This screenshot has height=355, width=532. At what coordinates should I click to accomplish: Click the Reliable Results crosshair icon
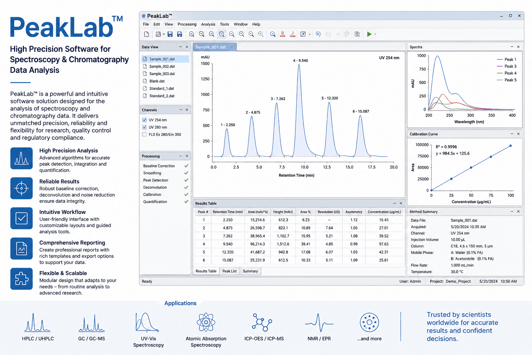[21, 188]
